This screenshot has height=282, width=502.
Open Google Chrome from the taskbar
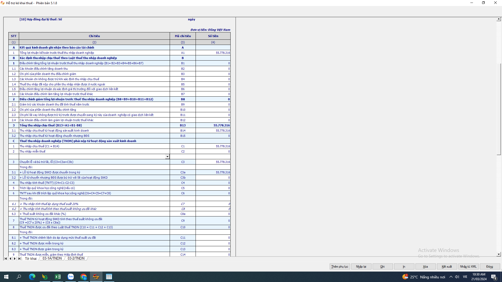click(x=83, y=277)
